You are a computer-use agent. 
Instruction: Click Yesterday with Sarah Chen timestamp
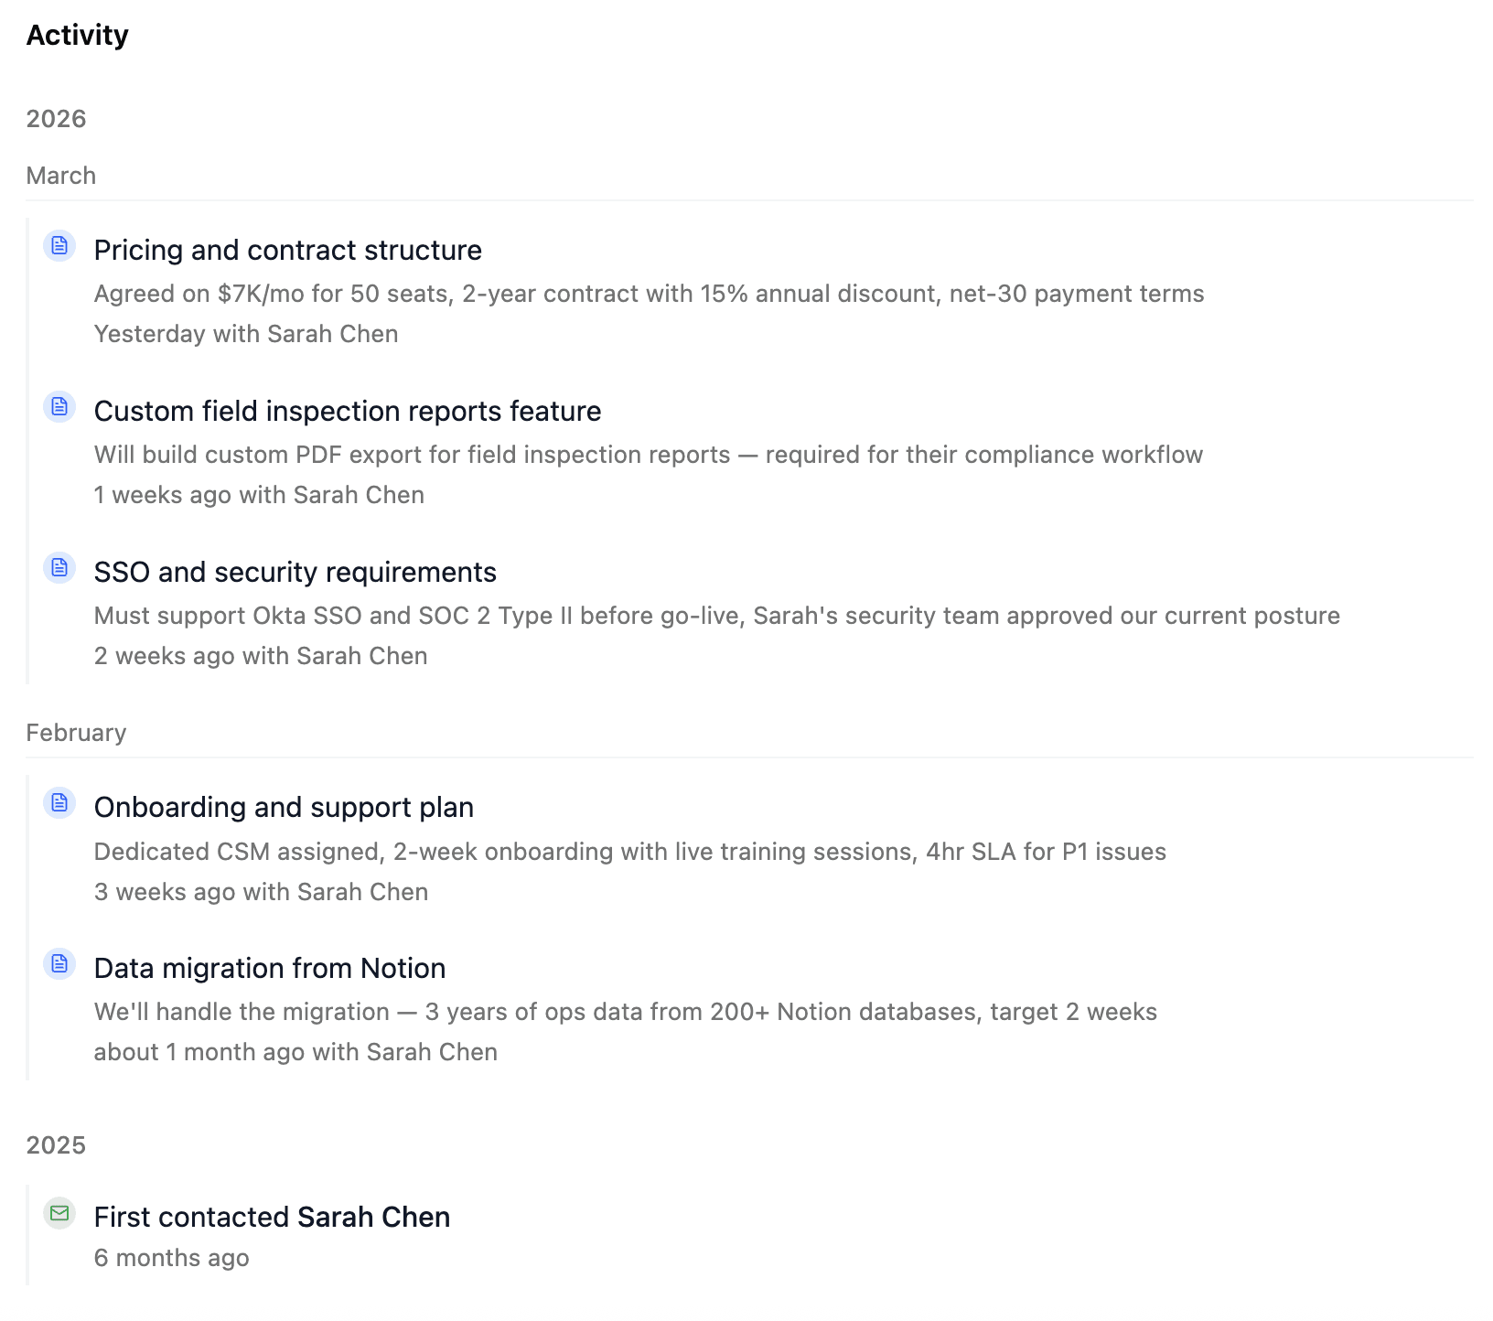tap(246, 334)
